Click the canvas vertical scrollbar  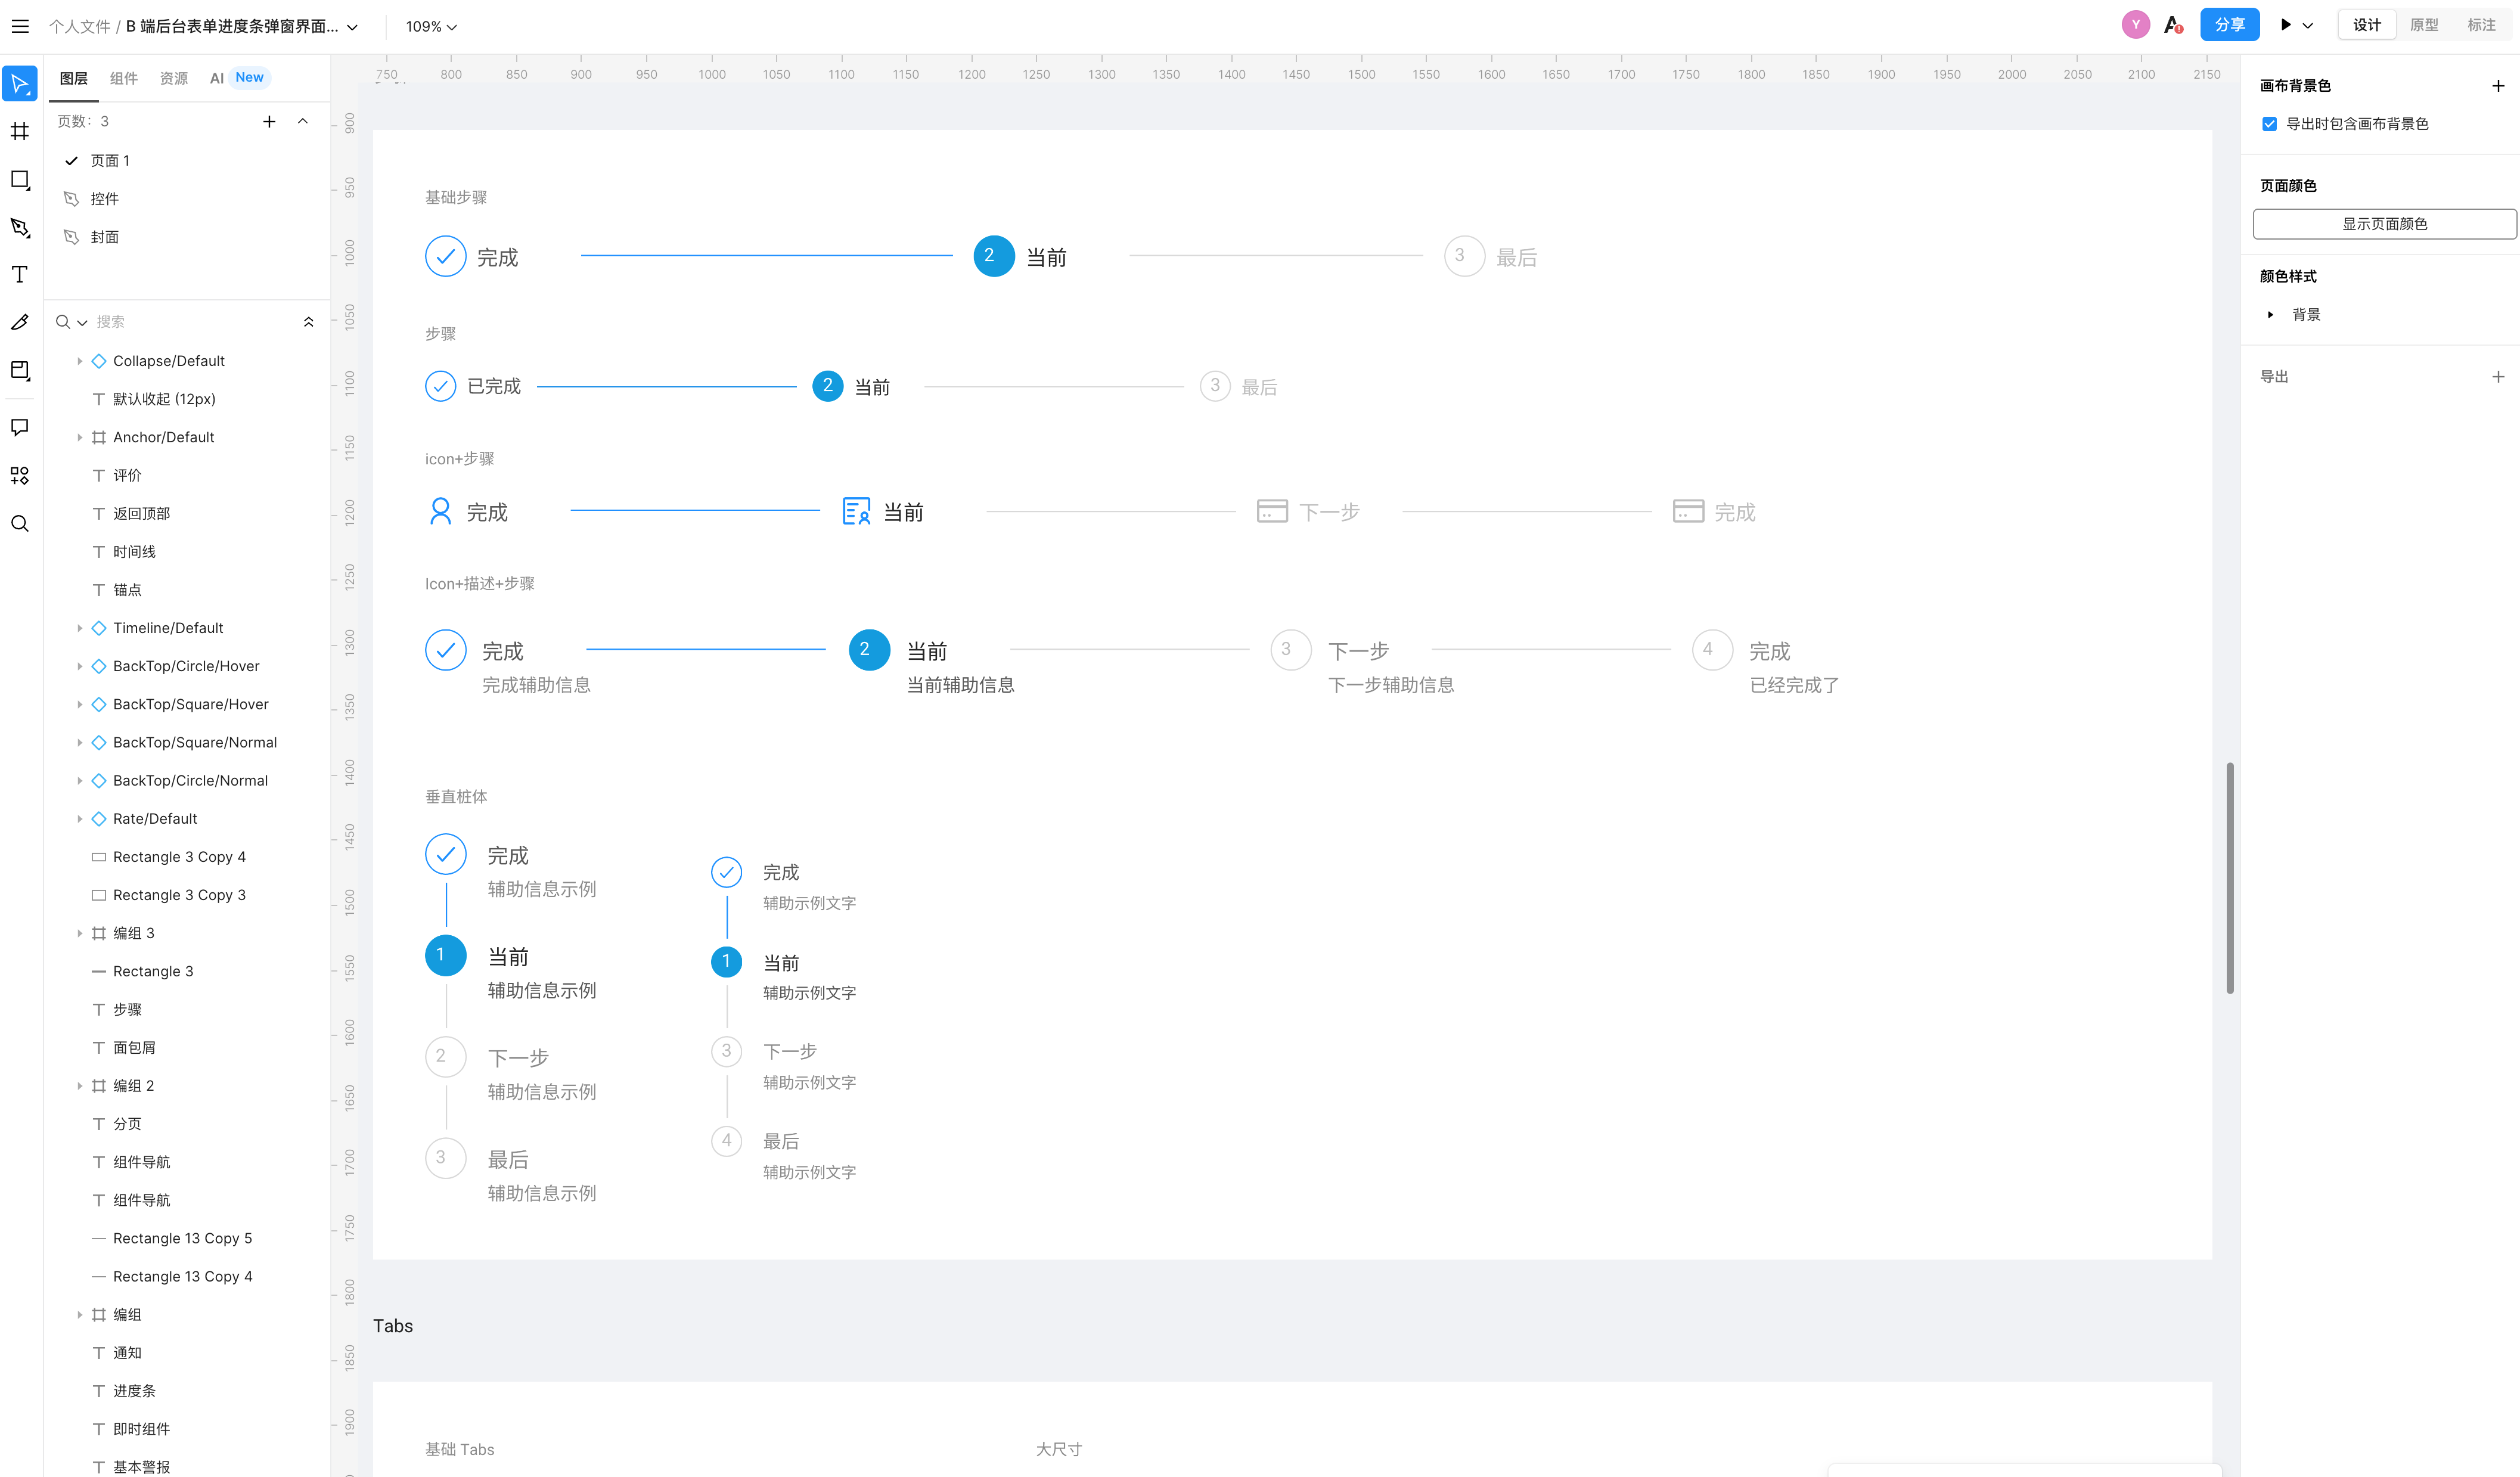point(2229,878)
